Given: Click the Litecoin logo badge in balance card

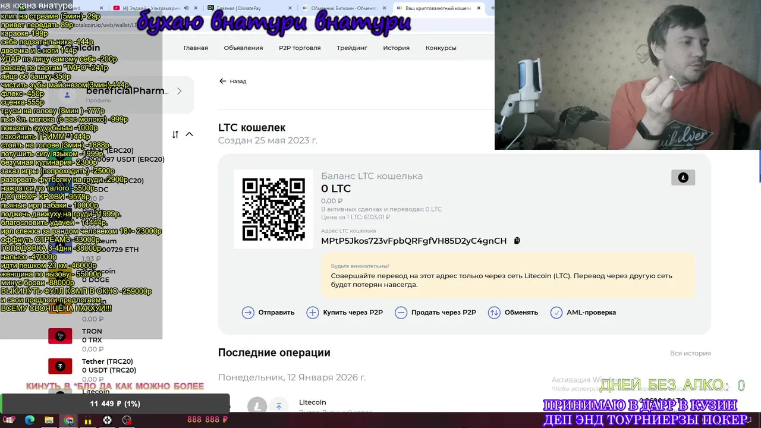Looking at the screenshot, I should click(683, 178).
